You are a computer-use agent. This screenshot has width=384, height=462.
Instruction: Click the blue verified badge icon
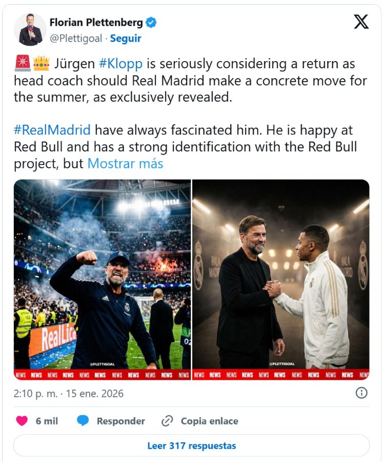[151, 23]
